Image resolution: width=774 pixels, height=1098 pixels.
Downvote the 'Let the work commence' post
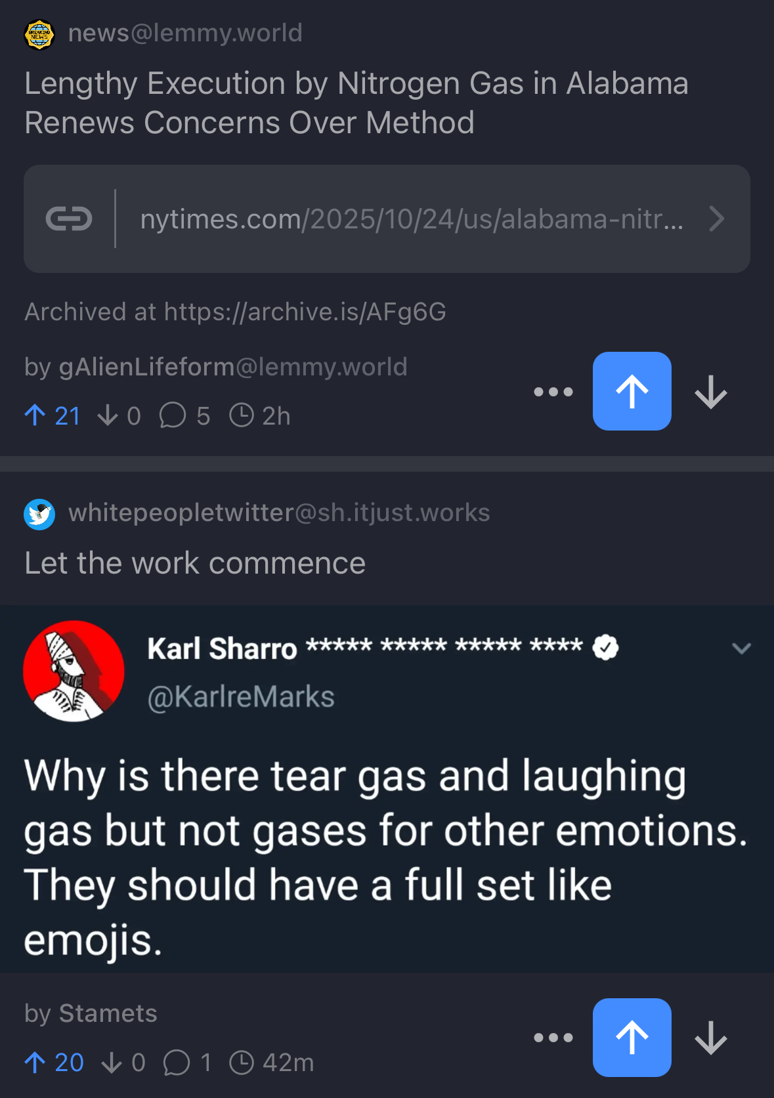pyautogui.click(x=710, y=1038)
